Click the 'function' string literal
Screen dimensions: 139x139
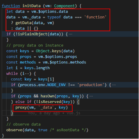click(x=95, y=17)
